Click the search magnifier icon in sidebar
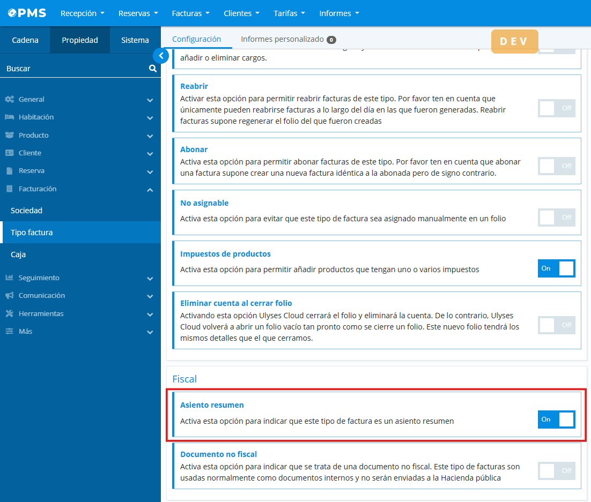Viewport: 591px width, 502px height. coord(153,69)
